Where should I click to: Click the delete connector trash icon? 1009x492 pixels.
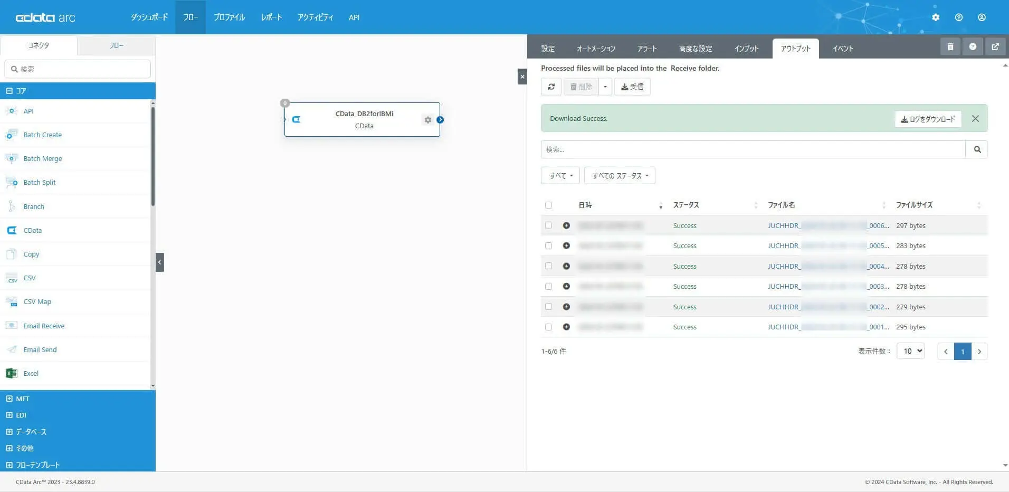coord(950,46)
